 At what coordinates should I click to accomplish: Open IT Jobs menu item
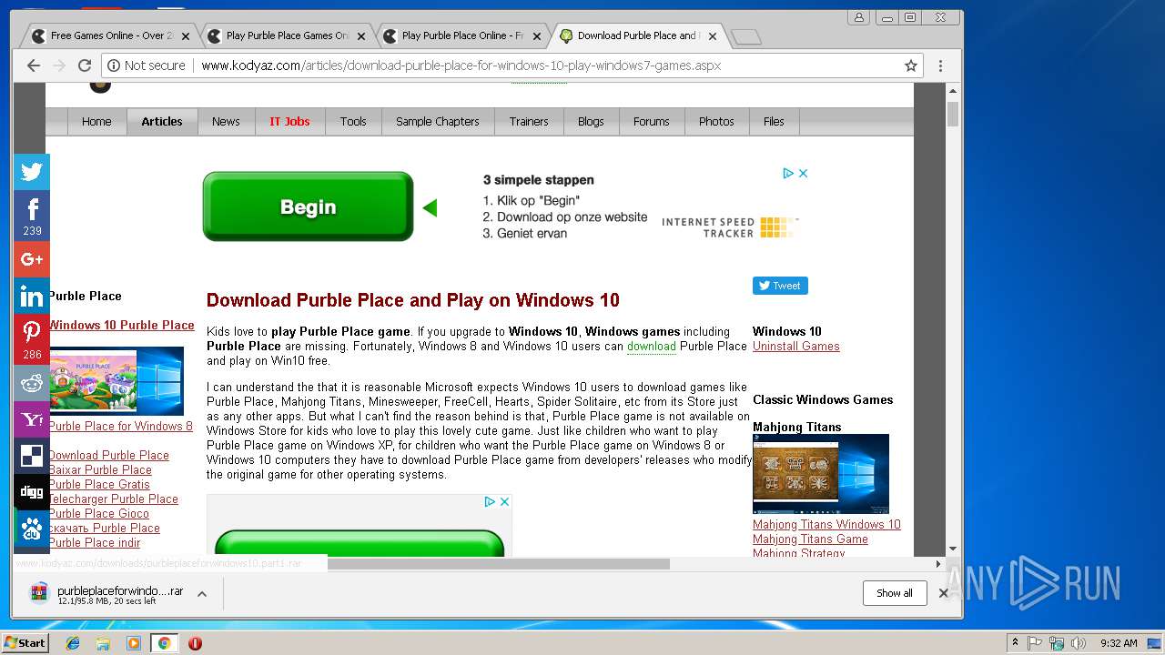pyautogui.click(x=289, y=122)
